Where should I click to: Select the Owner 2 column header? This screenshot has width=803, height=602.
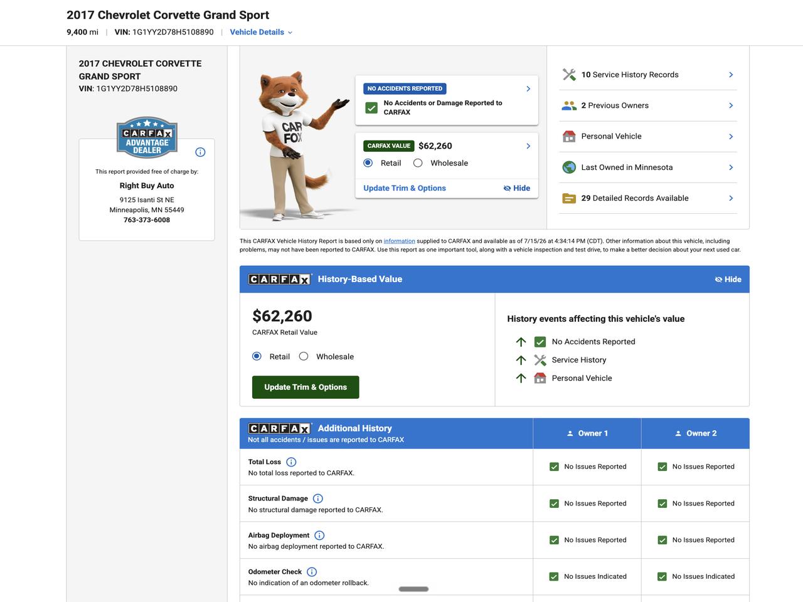tap(695, 433)
